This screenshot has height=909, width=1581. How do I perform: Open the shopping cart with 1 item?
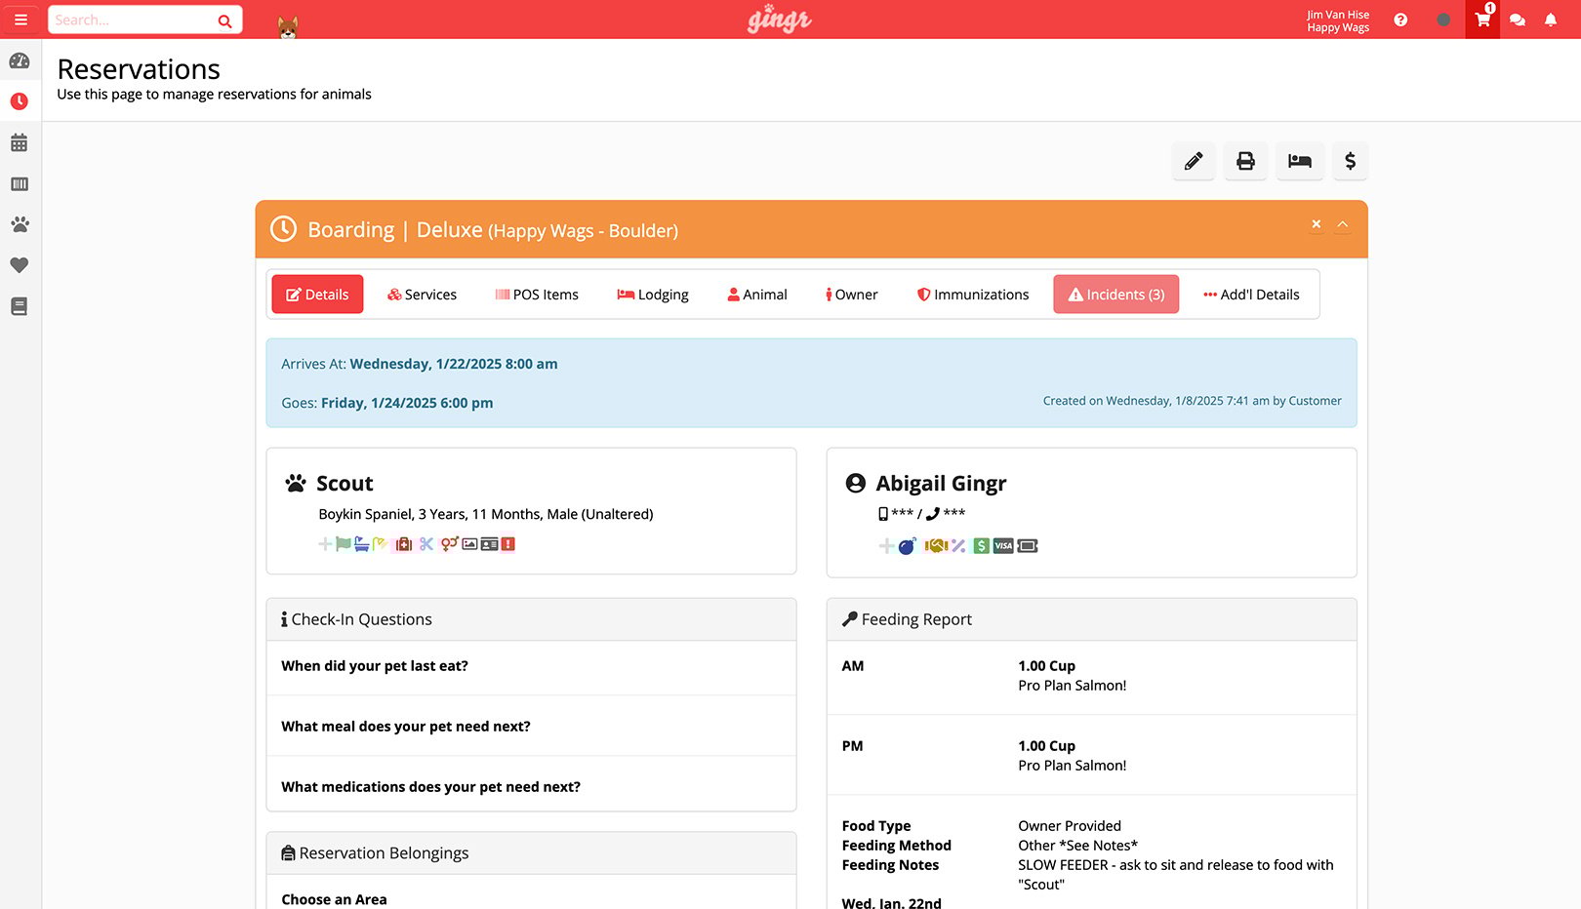(x=1481, y=20)
